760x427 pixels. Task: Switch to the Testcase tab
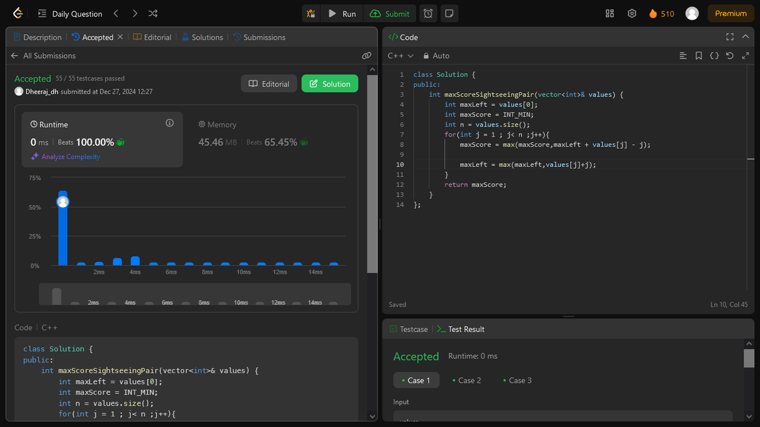point(408,329)
